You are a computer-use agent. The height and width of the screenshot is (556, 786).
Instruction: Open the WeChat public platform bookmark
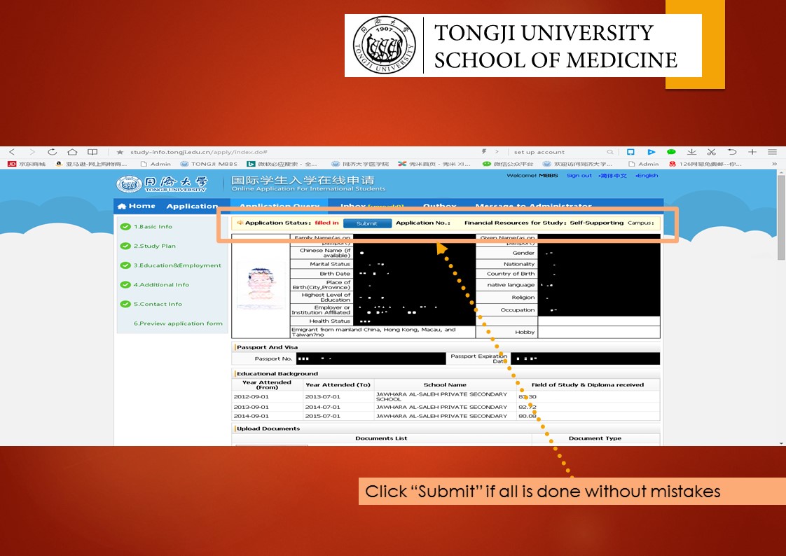pos(508,164)
